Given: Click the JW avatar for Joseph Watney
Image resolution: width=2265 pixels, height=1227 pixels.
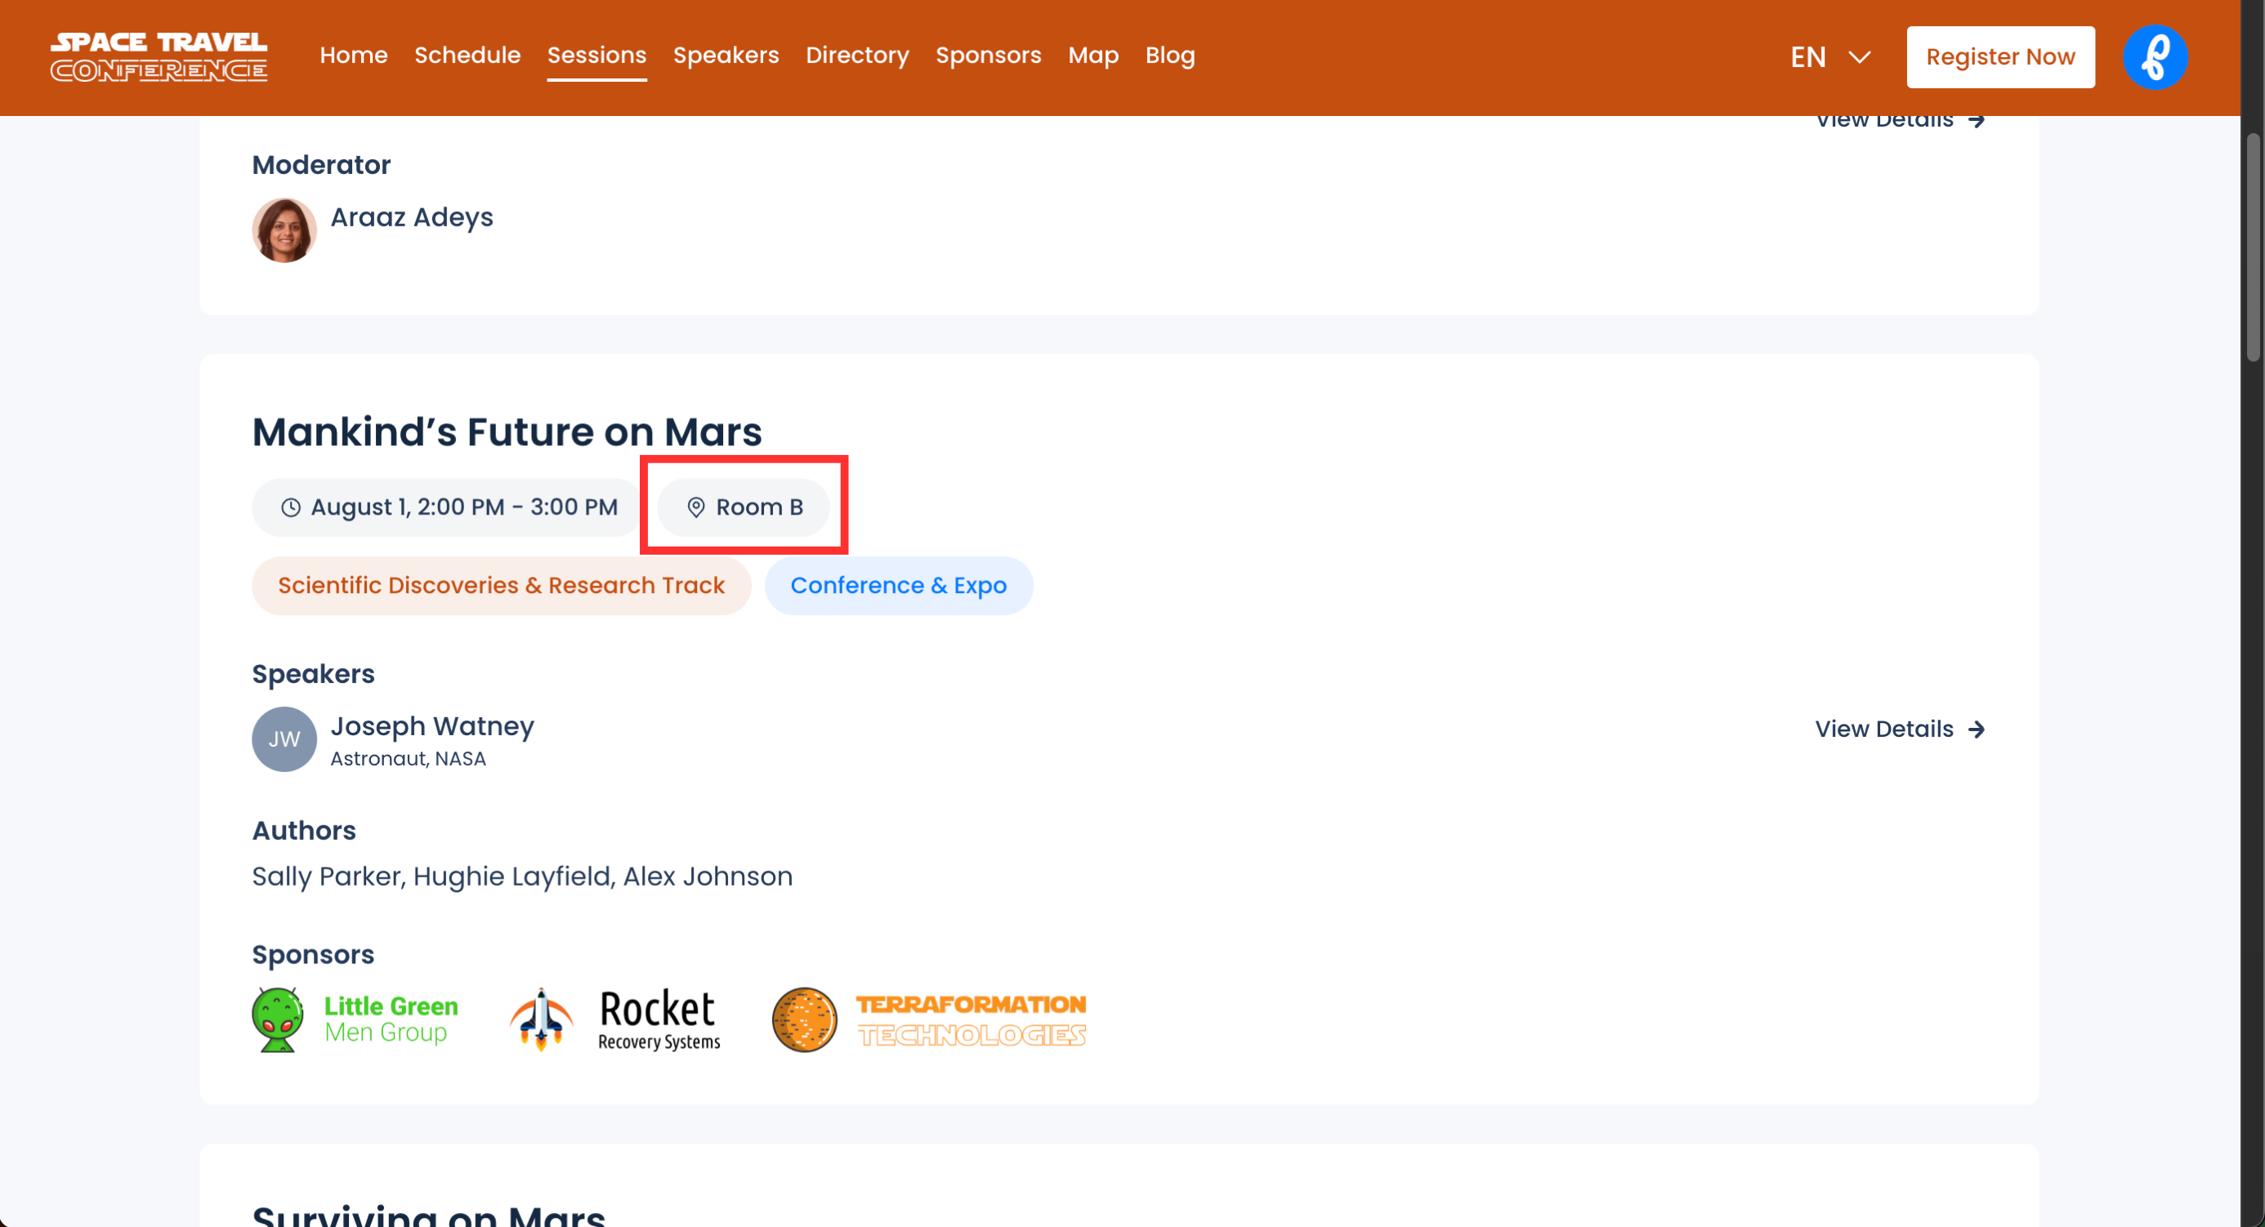Looking at the screenshot, I should click(284, 739).
